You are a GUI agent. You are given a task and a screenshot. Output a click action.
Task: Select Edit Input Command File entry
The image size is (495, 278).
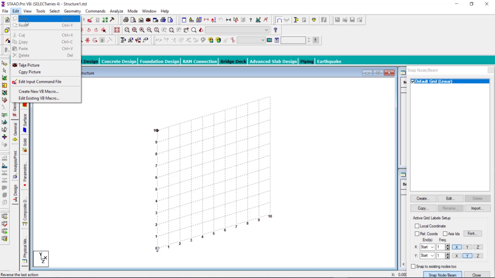[x=40, y=82]
